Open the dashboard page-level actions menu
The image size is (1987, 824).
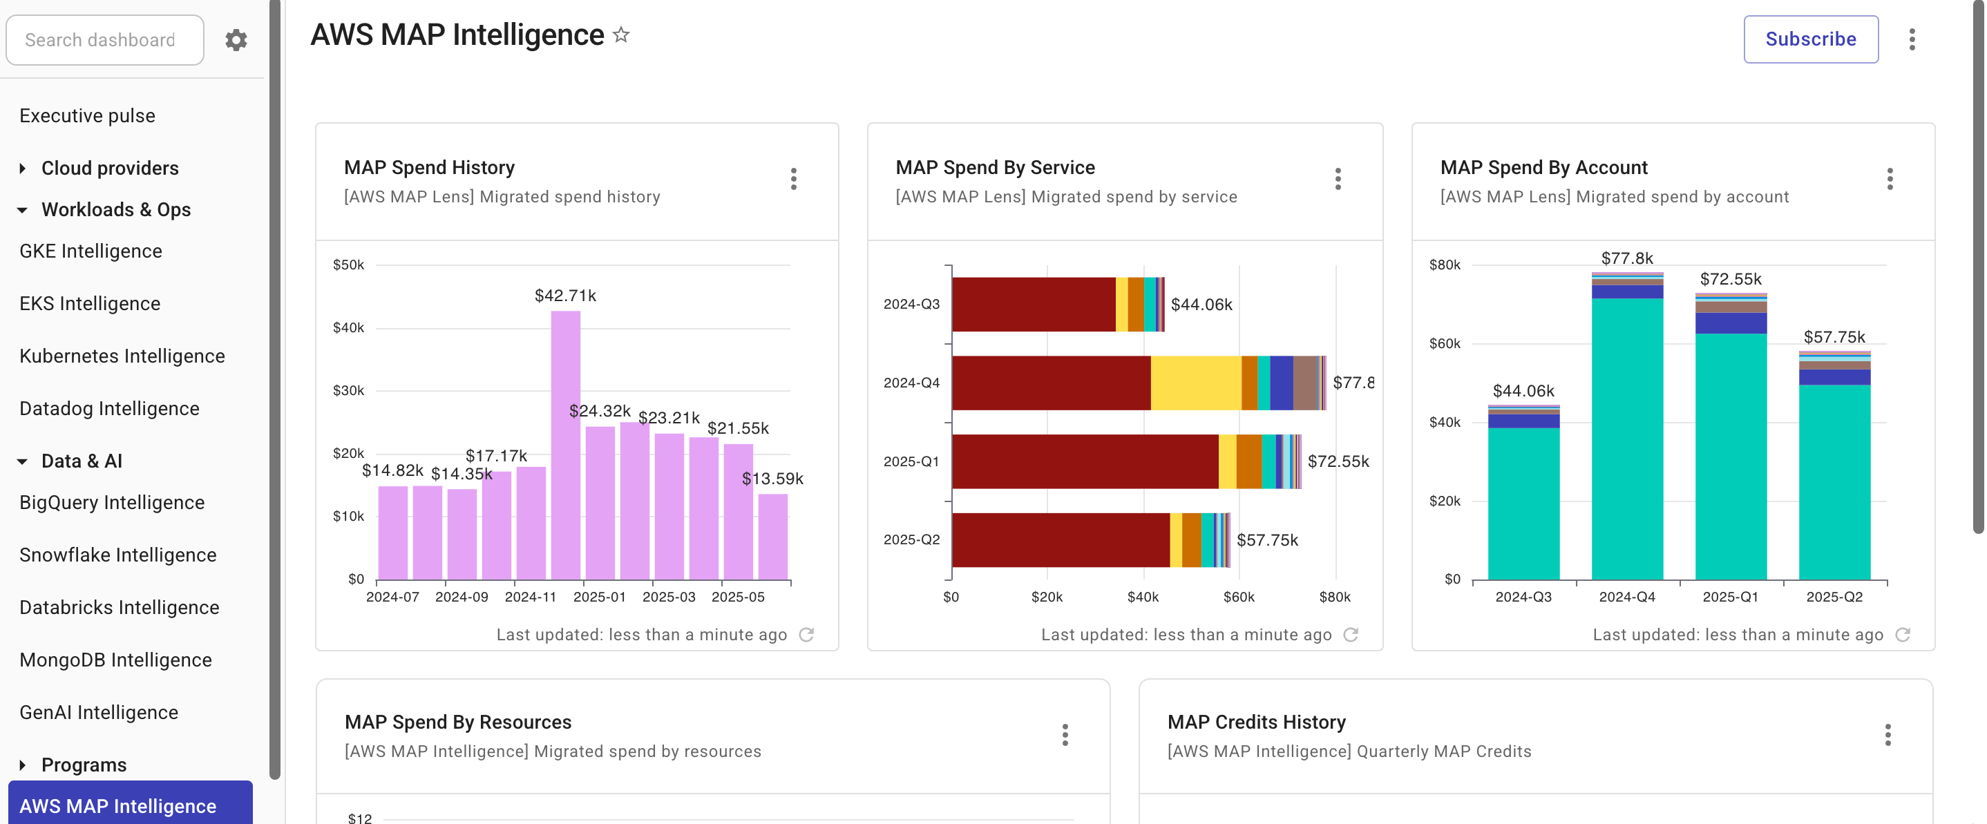pyautogui.click(x=1913, y=39)
